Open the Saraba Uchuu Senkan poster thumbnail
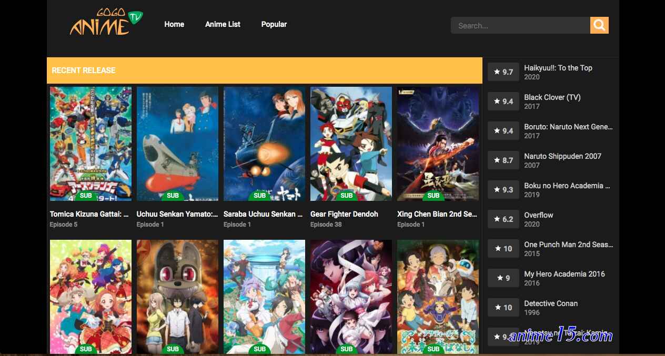Image resolution: width=665 pixels, height=356 pixels. pyautogui.click(x=264, y=144)
